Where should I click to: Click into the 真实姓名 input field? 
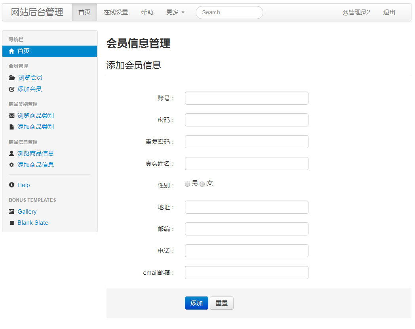(x=246, y=163)
